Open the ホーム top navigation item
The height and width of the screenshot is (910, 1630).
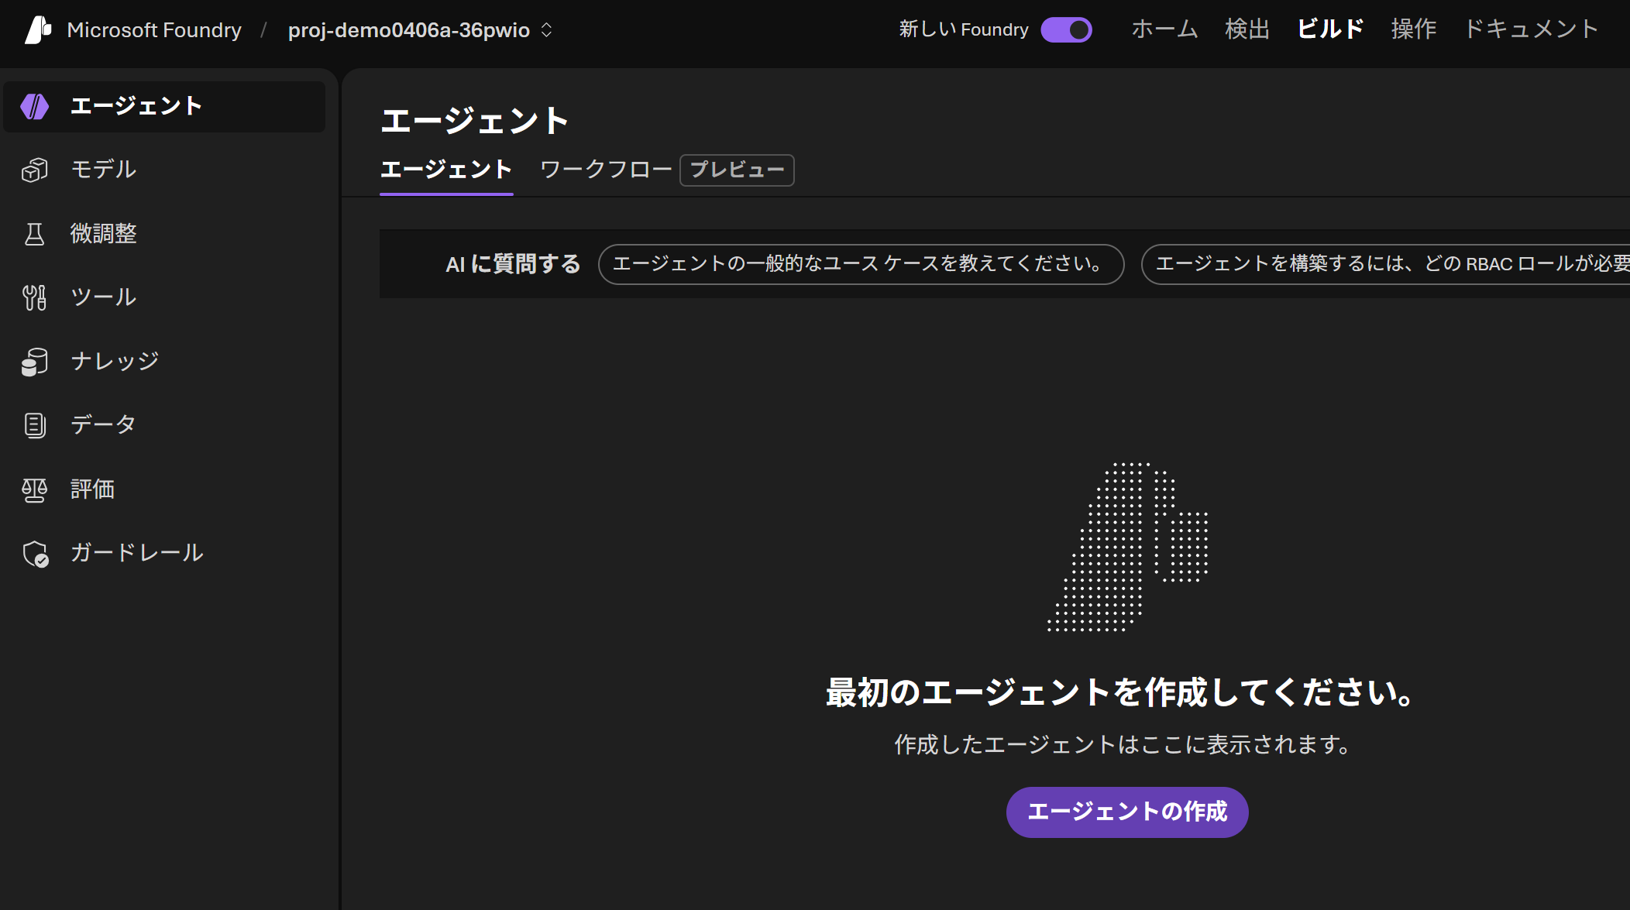pyautogui.click(x=1164, y=29)
